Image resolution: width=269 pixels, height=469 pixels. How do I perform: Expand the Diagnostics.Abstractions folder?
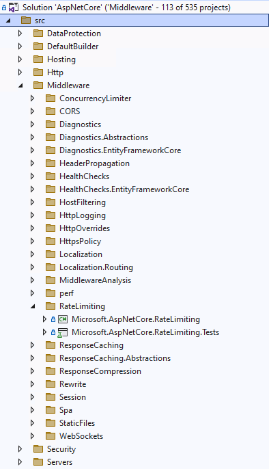click(32, 137)
